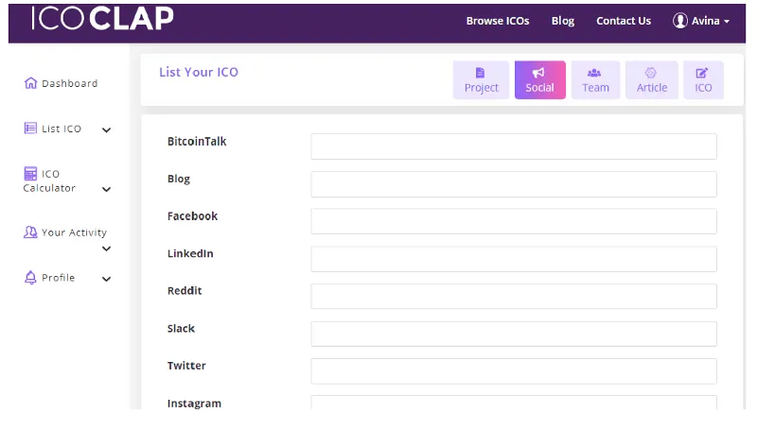Focus the Instagram input field
This screenshot has height=430, width=757.
(514, 403)
